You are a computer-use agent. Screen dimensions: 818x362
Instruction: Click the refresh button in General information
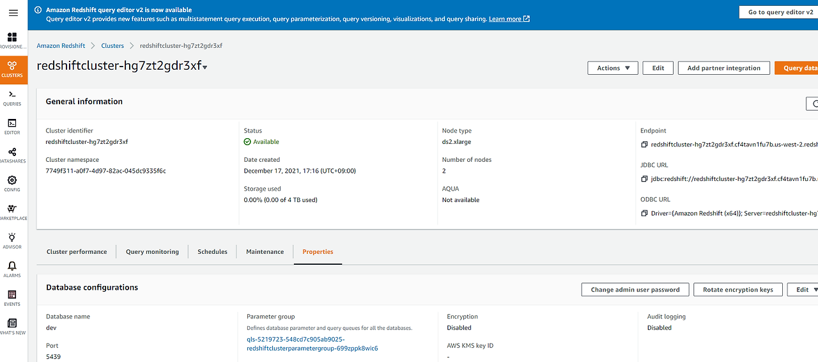pos(812,104)
